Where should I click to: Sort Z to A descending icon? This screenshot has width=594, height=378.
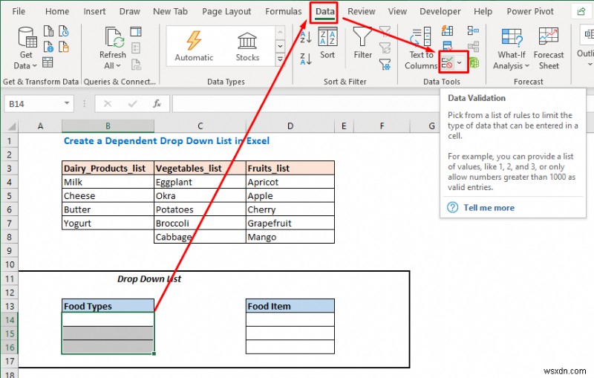coord(306,59)
